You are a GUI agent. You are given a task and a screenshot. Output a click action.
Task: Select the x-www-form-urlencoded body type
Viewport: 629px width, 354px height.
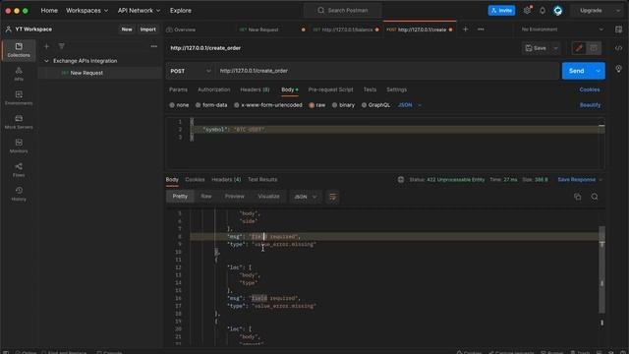tap(268, 105)
